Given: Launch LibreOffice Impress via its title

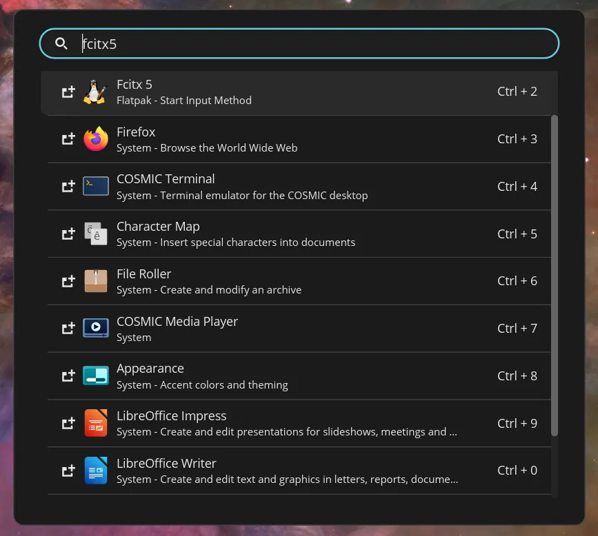Looking at the screenshot, I should pos(171,415).
